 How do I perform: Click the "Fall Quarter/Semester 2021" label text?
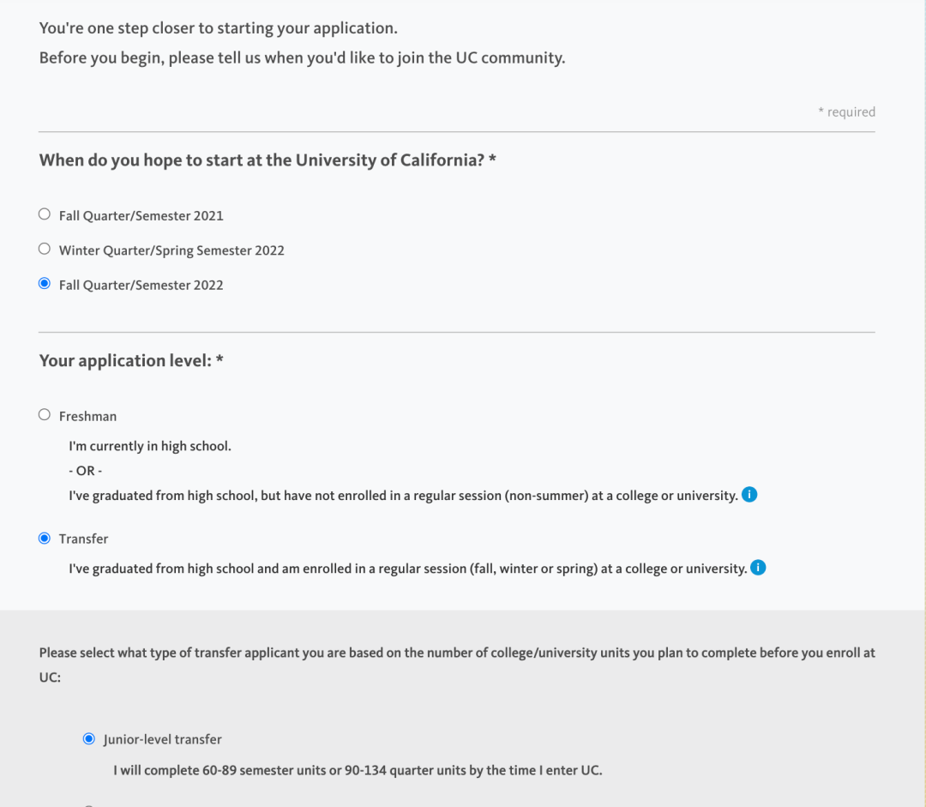point(141,216)
